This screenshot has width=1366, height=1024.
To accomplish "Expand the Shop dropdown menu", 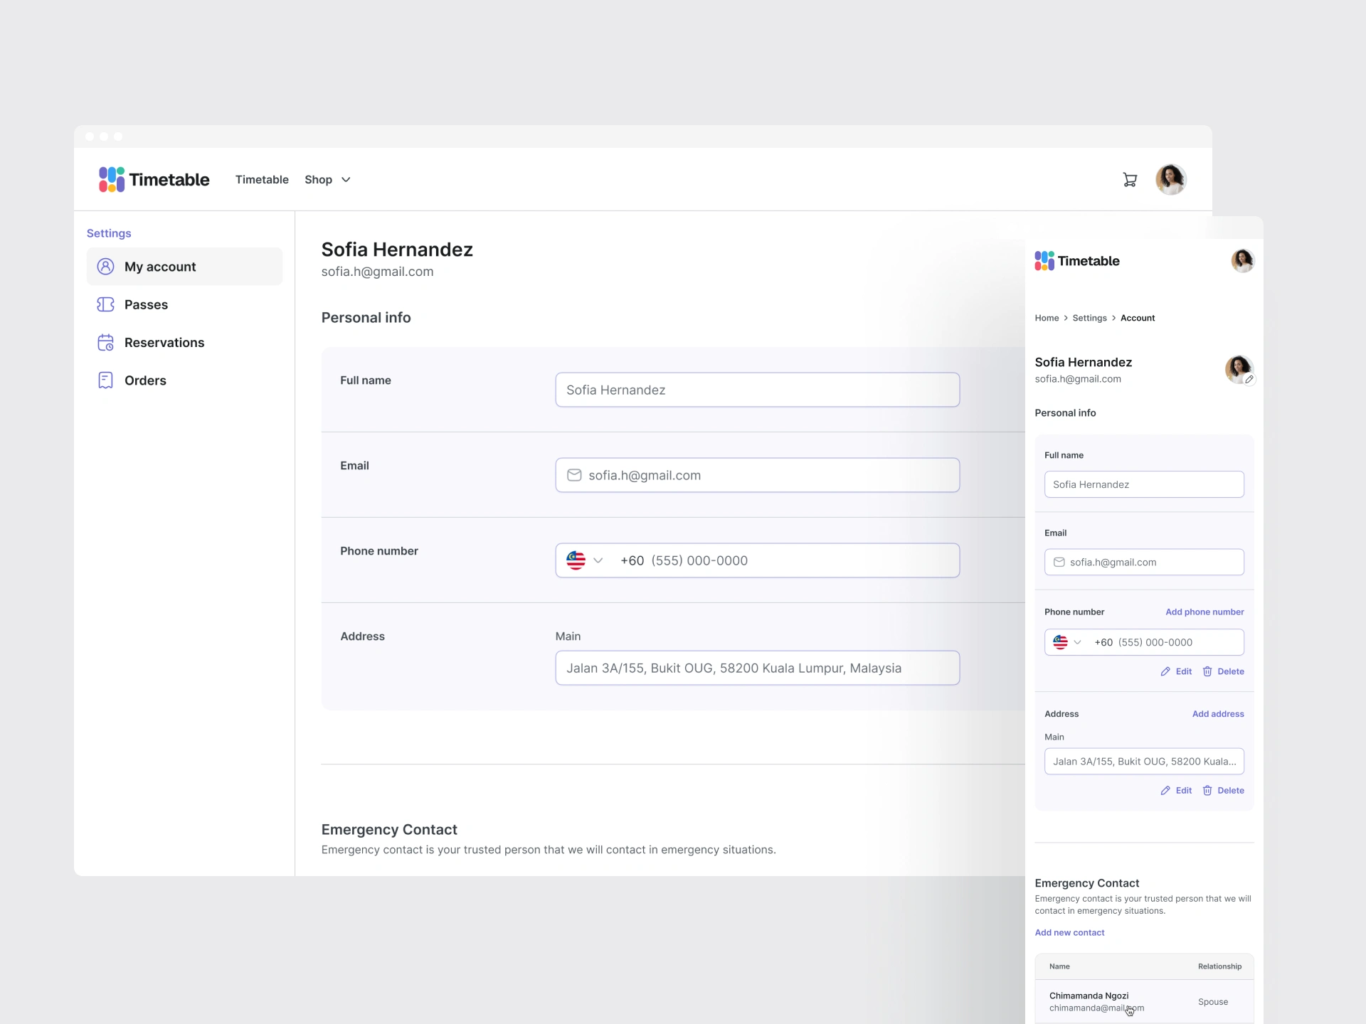I will [327, 180].
